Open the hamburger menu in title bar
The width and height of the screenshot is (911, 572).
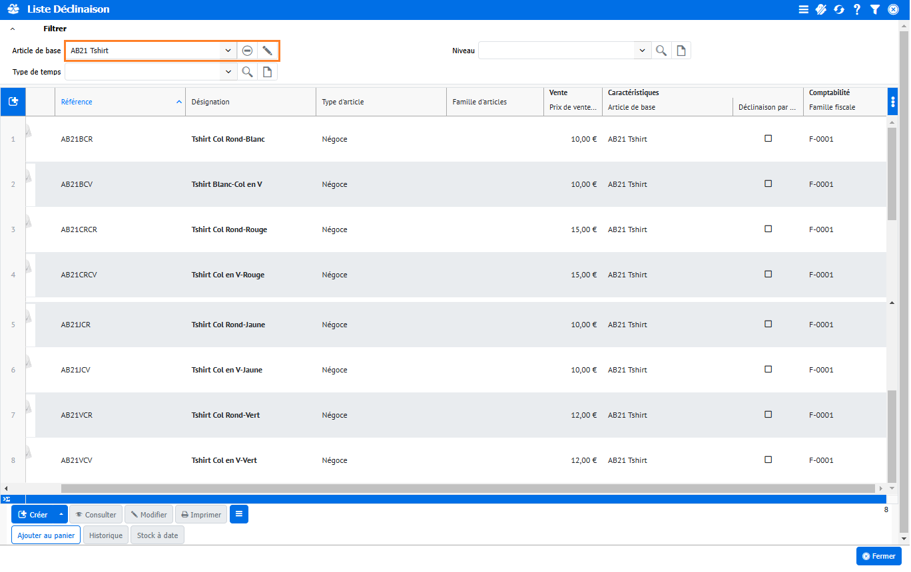coord(804,9)
